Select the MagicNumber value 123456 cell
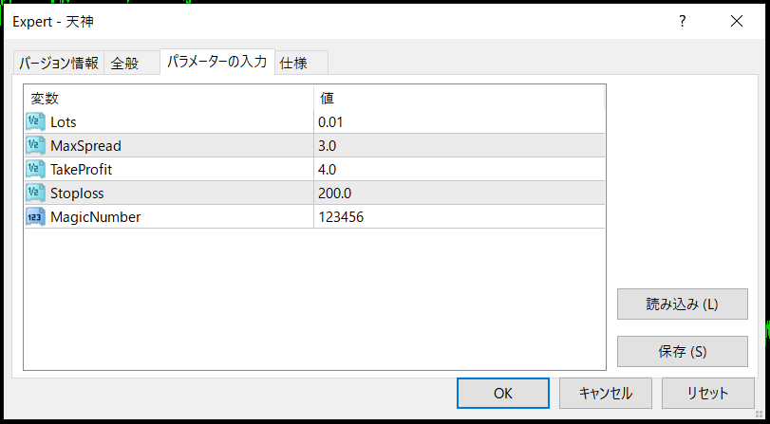The height and width of the screenshot is (424, 770). (x=460, y=216)
